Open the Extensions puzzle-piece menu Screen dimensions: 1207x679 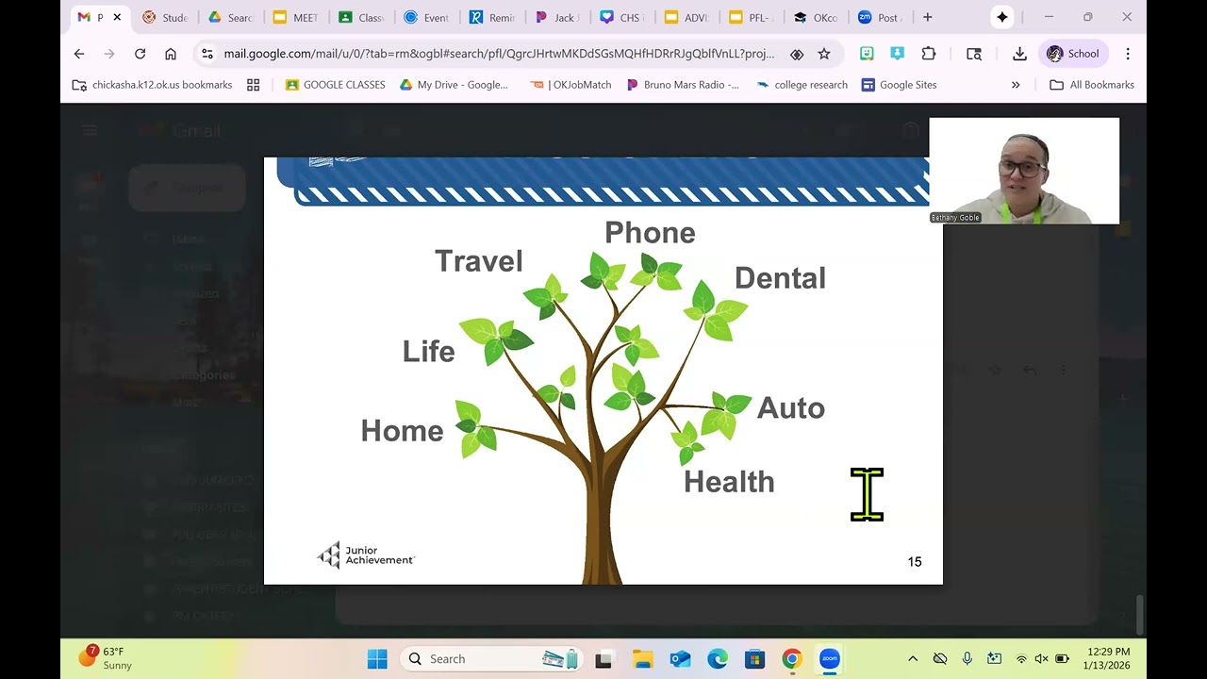(x=929, y=54)
